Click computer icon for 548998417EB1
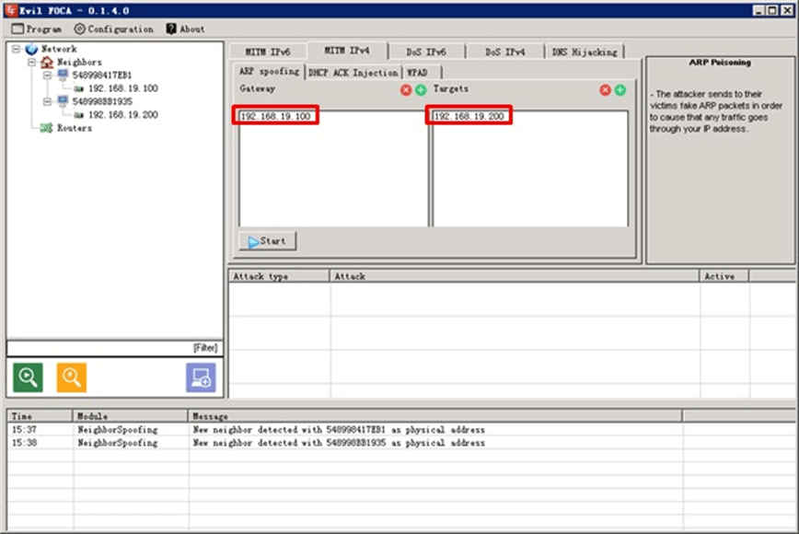 click(63, 75)
